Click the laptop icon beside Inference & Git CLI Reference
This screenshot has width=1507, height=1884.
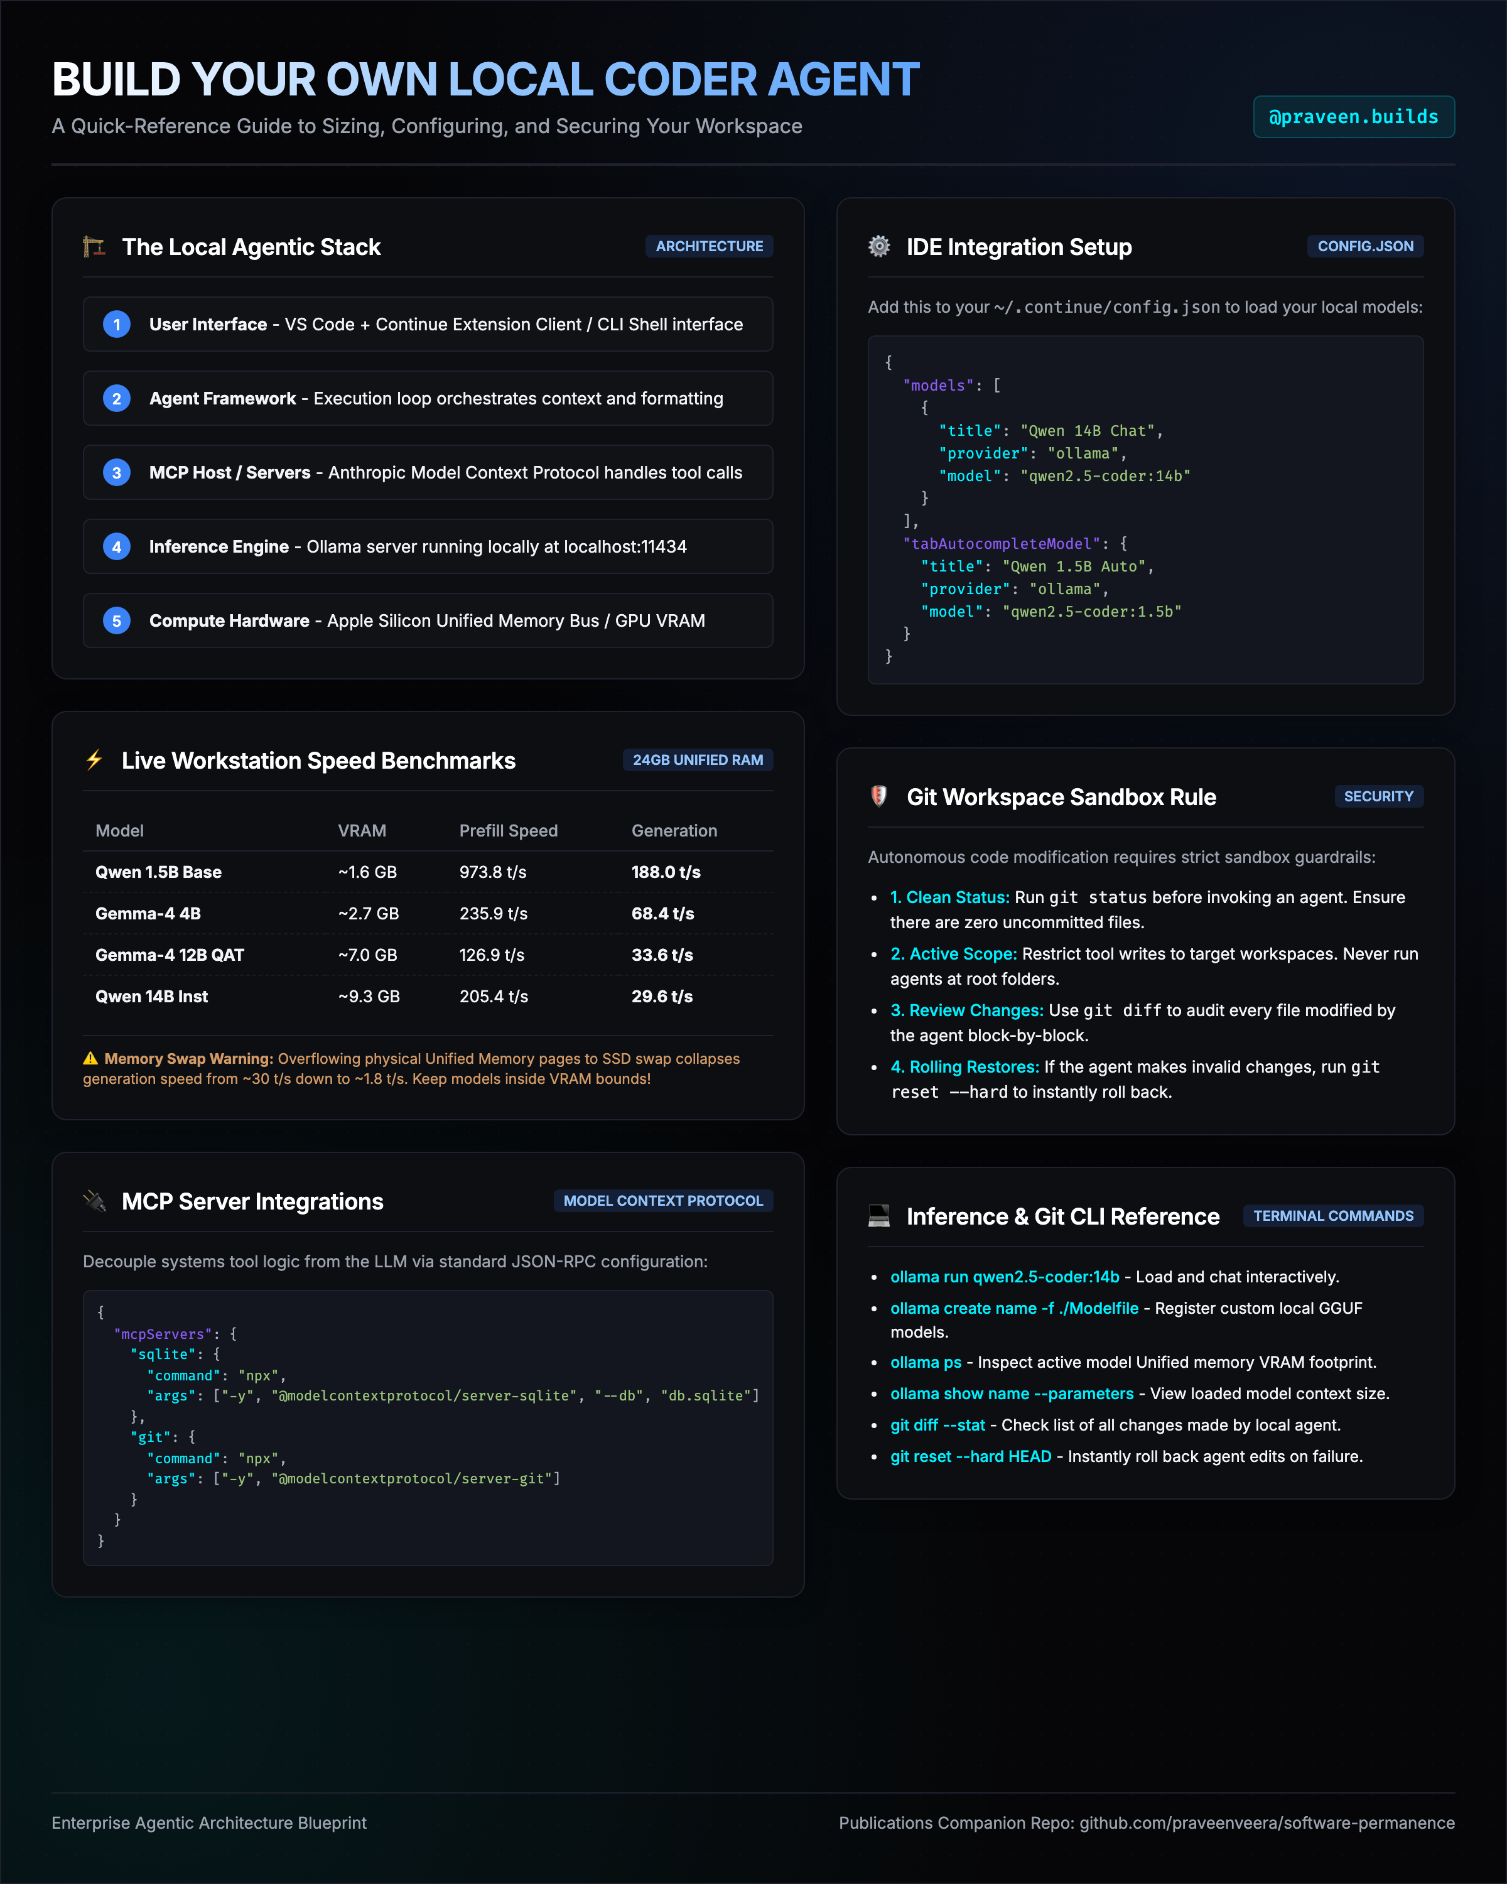[879, 1216]
